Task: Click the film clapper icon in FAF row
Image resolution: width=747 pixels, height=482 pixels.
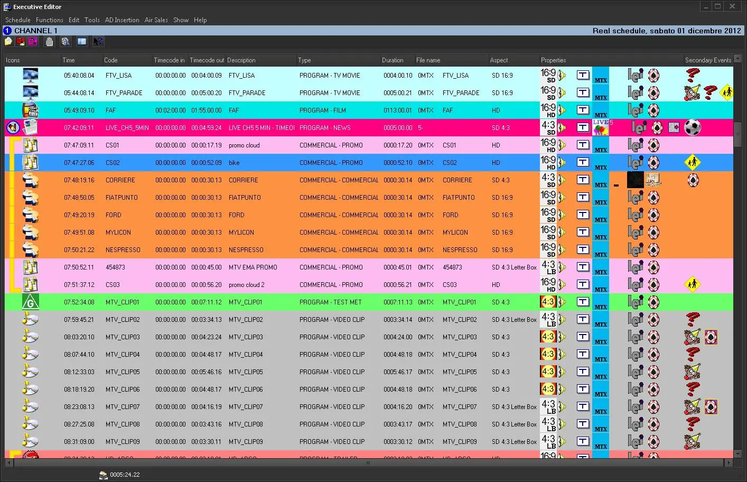Action: (30, 110)
